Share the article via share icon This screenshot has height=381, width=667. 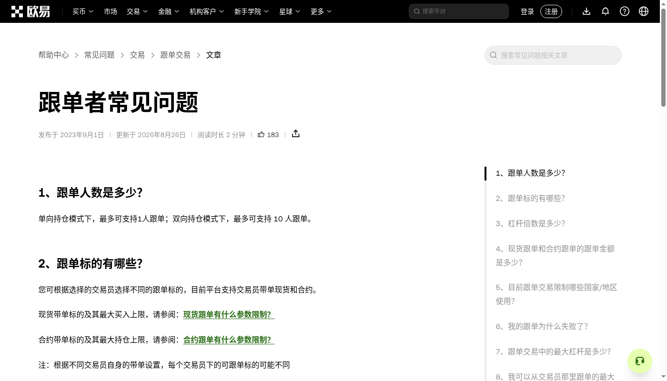[296, 134]
